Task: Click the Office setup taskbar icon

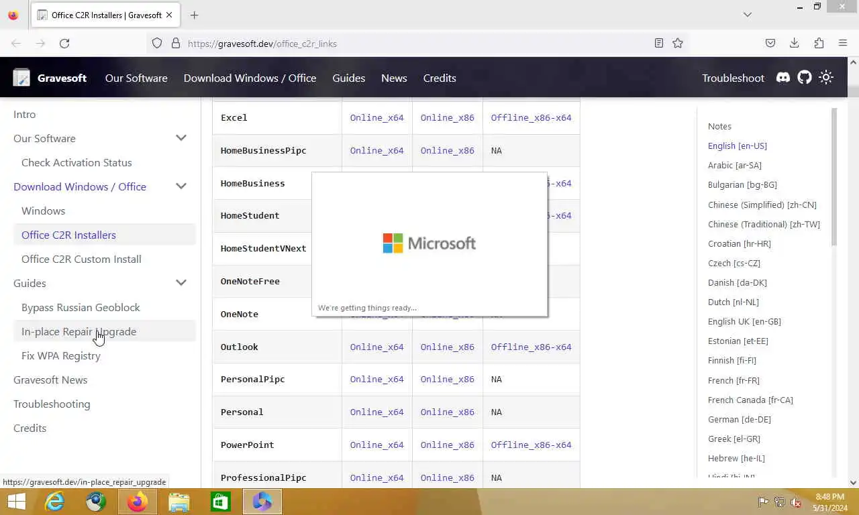Action: pyautogui.click(x=262, y=502)
